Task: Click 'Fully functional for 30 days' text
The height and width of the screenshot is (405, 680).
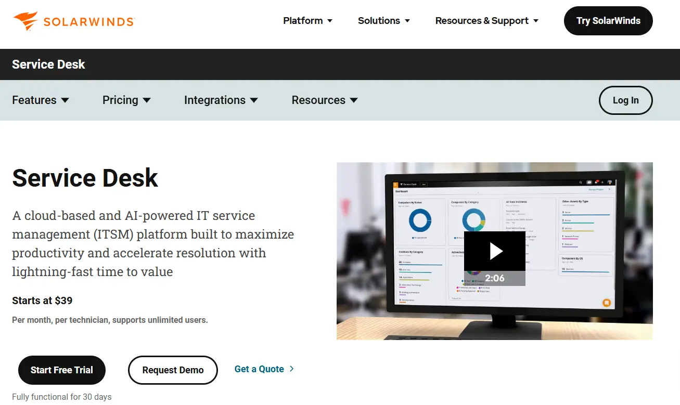Action: 62,397
